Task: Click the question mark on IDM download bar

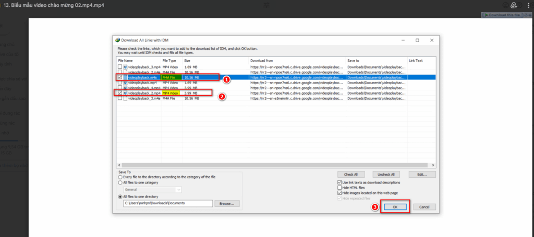Action: click(526, 15)
